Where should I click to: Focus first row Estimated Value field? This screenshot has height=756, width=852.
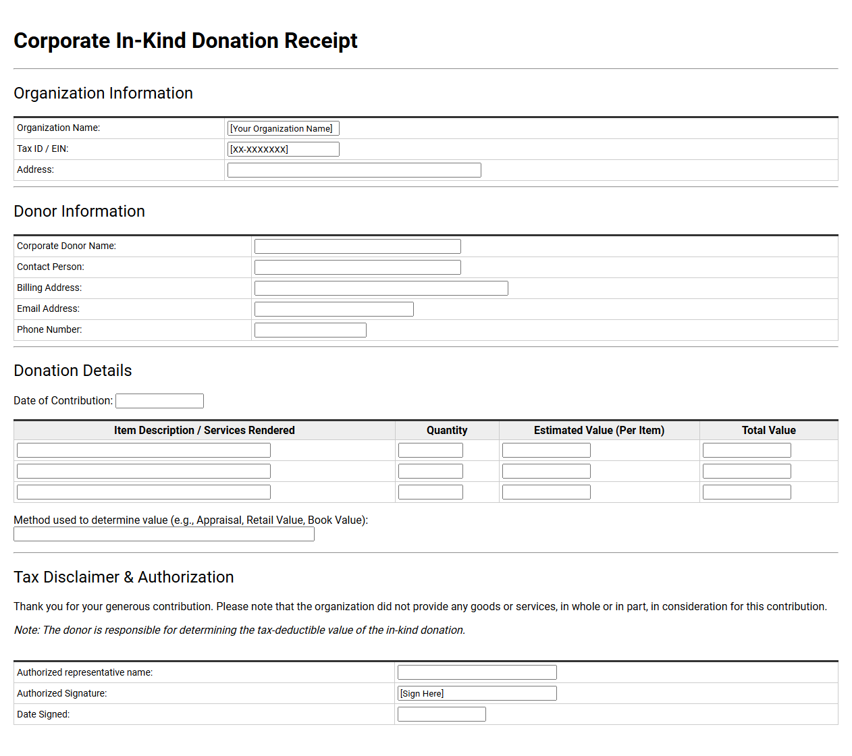point(546,450)
